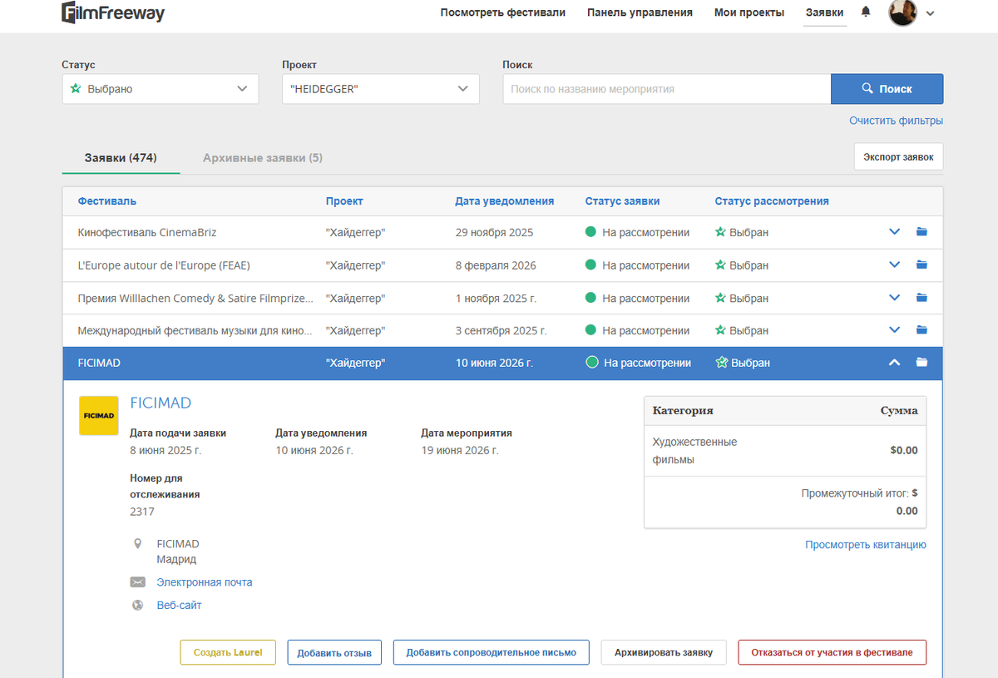Click Добавить сопроводительное письмо button
The width and height of the screenshot is (998, 678).
click(491, 652)
